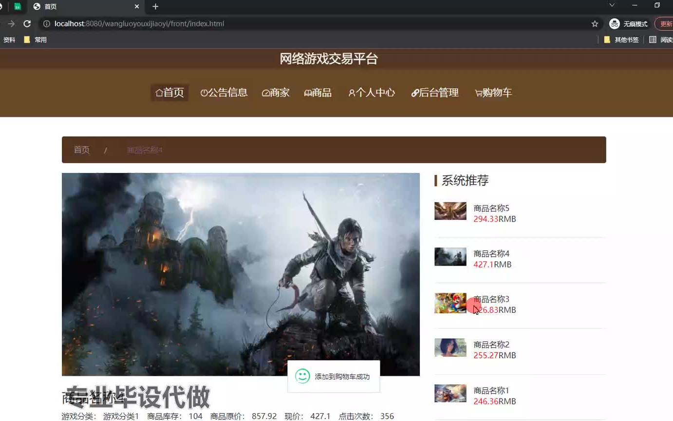Click the thumbnail of 商品名称1

coord(450,393)
